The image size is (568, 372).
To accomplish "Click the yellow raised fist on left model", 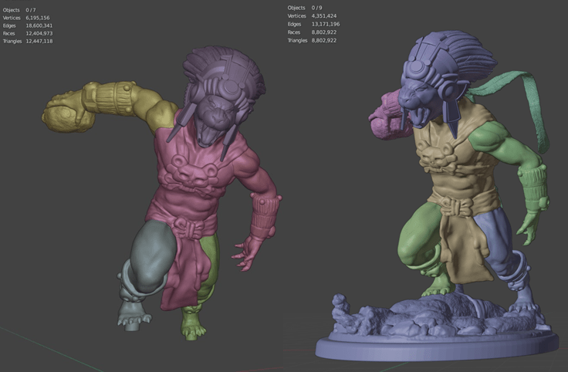I will tap(62, 113).
